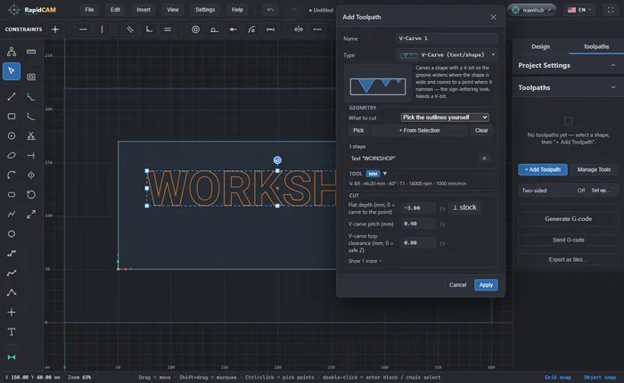Apply the Vertical constraint
The image size is (624, 383).
(x=102, y=29)
